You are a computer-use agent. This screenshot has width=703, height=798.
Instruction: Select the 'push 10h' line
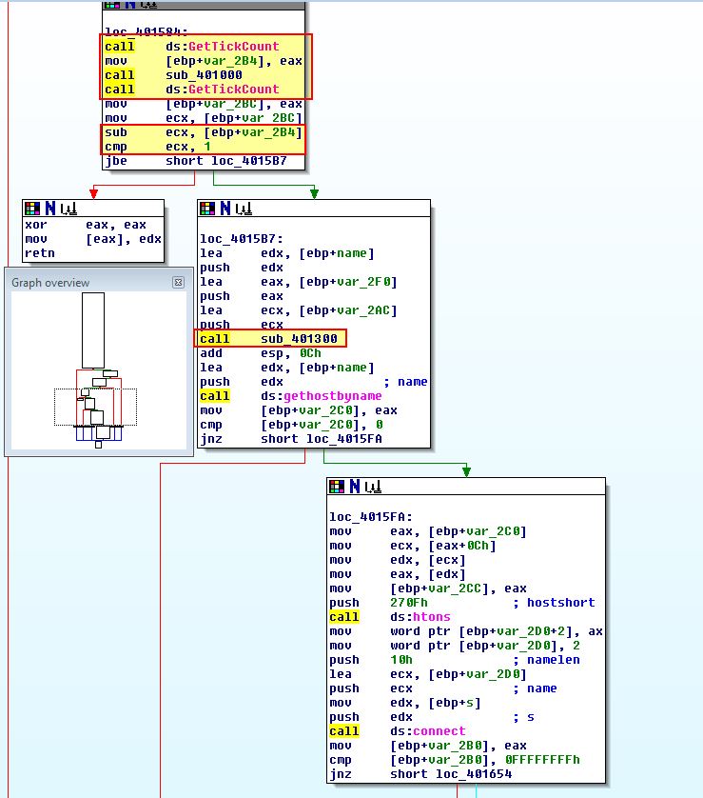371,660
